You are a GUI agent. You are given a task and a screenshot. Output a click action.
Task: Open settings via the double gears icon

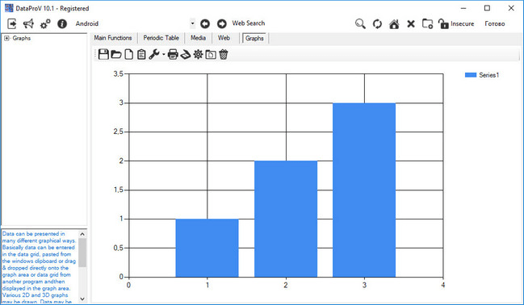click(45, 23)
